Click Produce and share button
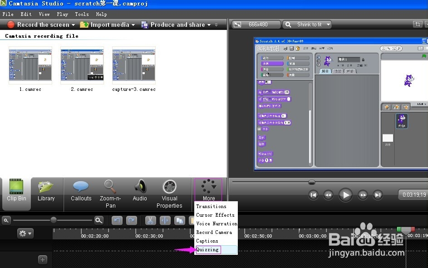The height and width of the screenshot is (268, 428). click(x=173, y=25)
